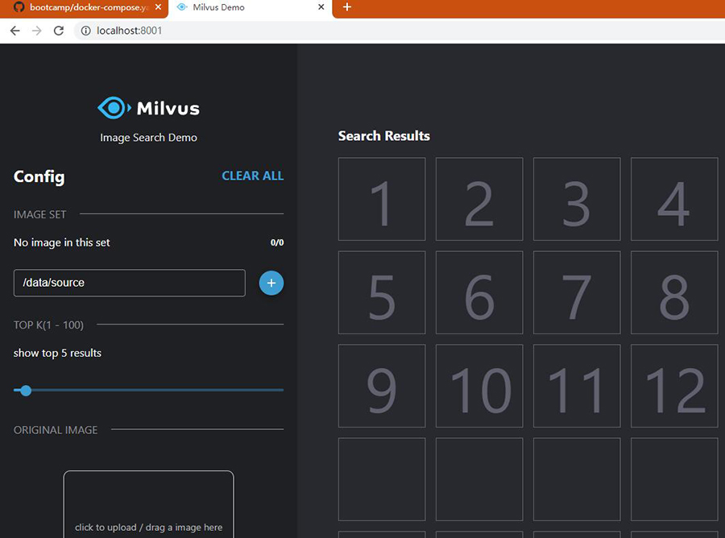
Task: Click the CLEAR ALL link
Action: click(x=252, y=176)
